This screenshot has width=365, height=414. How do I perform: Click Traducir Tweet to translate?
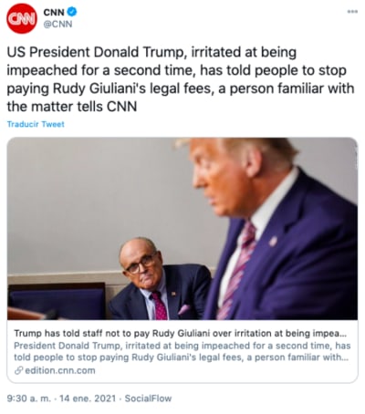[36, 124]
